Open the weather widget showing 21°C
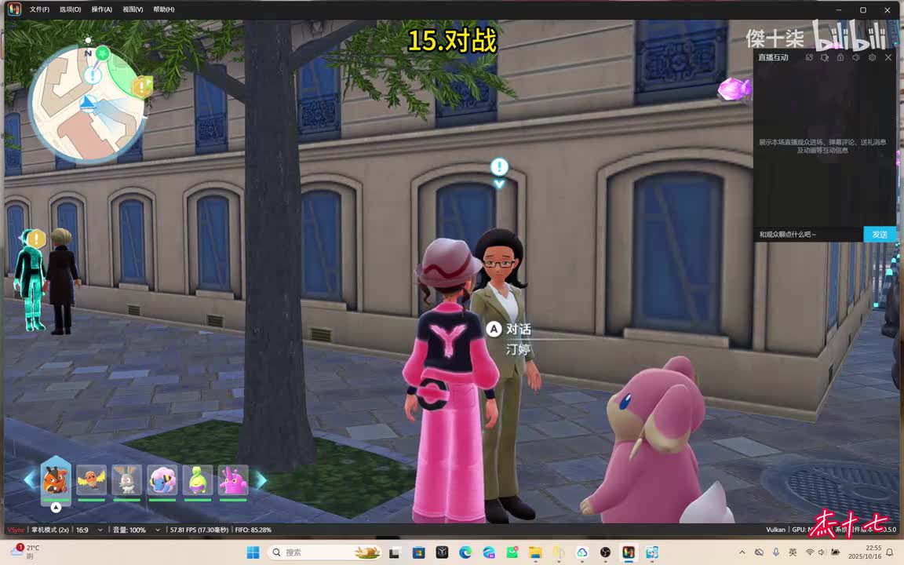Viewport: 904px width, 565px height. [25, 552]
